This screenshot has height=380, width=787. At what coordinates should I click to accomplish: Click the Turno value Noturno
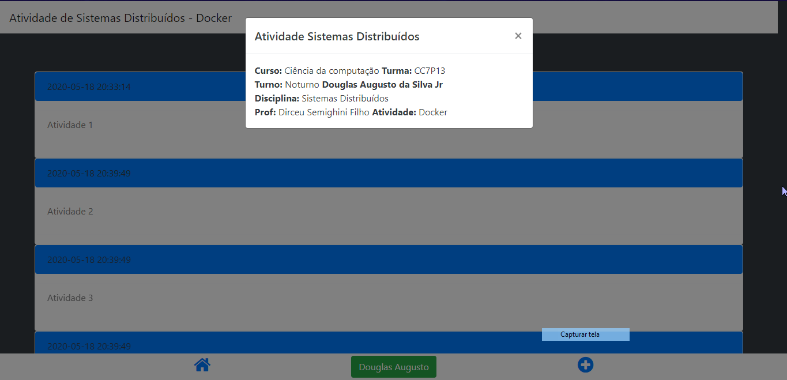tap(302, 85)
